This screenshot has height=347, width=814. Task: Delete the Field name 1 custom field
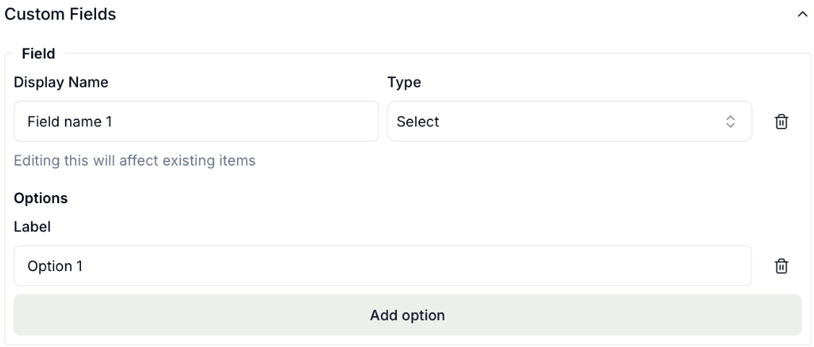coord(781,121)
